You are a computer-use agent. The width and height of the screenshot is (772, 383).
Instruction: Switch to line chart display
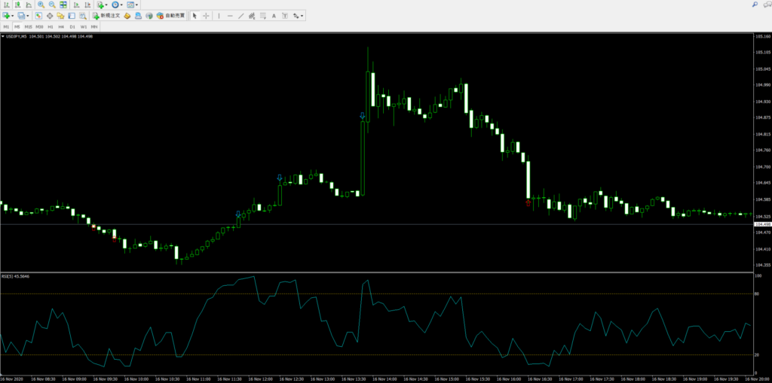click(28, 5)
